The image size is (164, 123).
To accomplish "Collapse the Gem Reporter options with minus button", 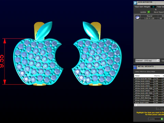I will click(x=156, y=10).
